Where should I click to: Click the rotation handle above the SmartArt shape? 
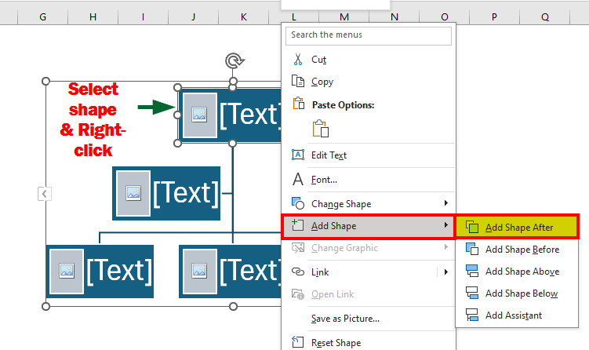click(x=234, y=60)
